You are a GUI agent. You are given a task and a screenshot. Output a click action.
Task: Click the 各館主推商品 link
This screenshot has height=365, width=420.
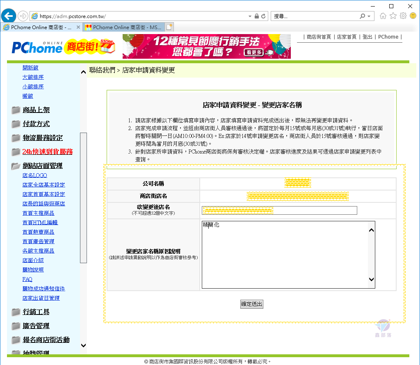(x=38, y=251)
